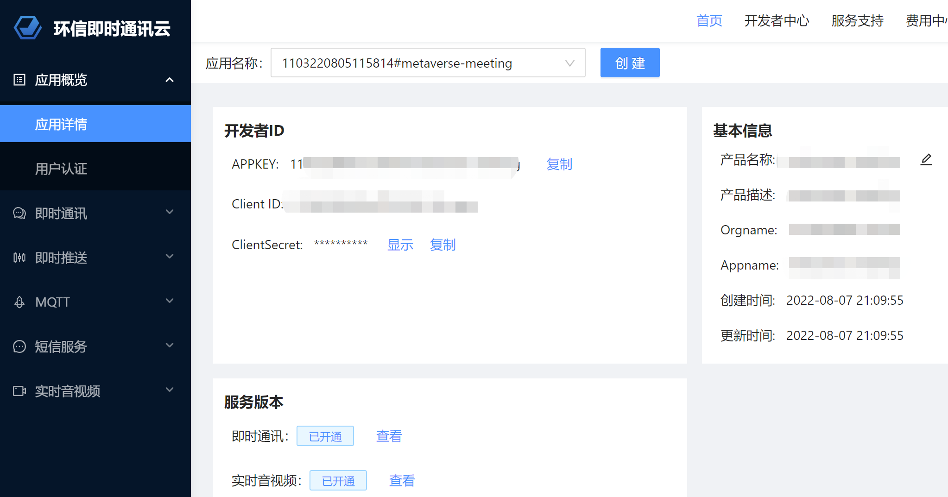Toggle 已开通 status for 即时通讯
948x497 pixels.
pos(325,436)
